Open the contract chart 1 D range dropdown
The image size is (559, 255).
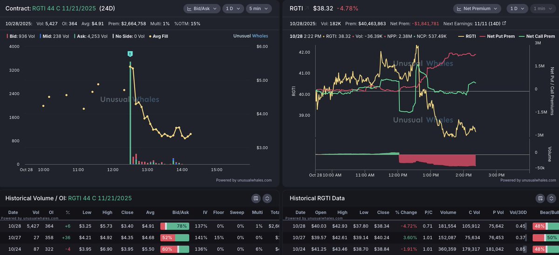pos(233,8)
